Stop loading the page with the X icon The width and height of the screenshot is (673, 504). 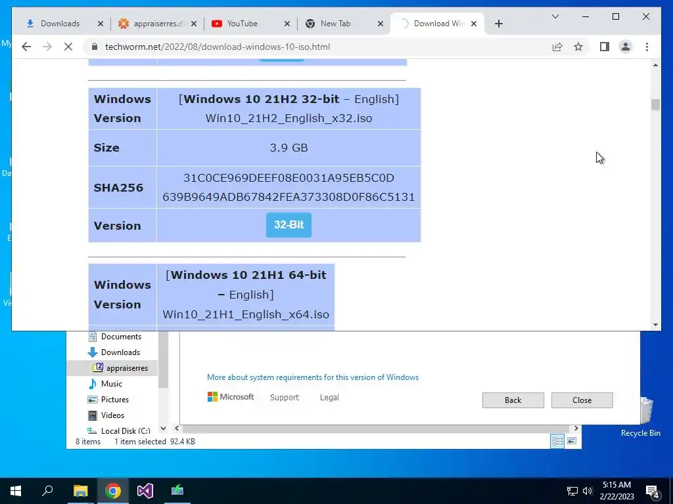click(x=68, y=47)
